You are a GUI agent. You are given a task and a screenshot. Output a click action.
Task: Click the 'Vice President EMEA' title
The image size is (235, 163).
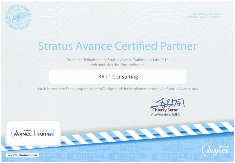[165, 115]
